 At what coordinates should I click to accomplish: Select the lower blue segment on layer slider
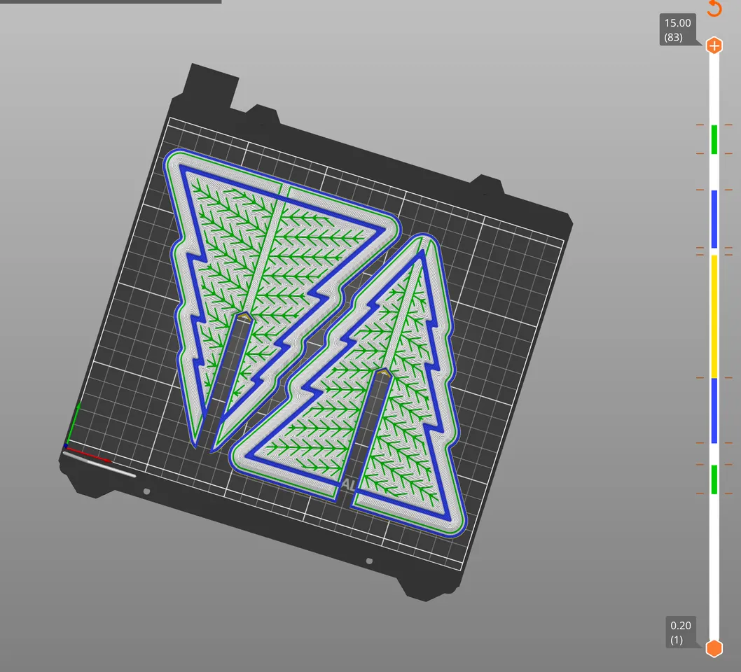coord(714,410)
